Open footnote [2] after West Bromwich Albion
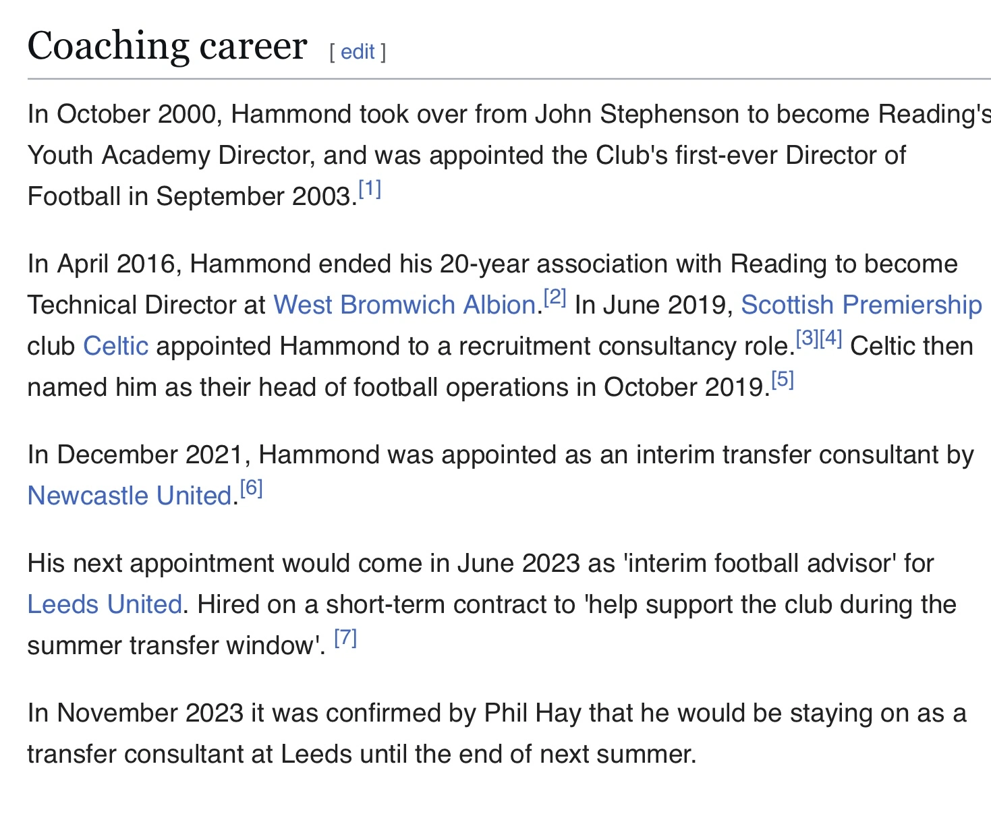This screenshot has width=991, height=816. (x=555, y=298)
